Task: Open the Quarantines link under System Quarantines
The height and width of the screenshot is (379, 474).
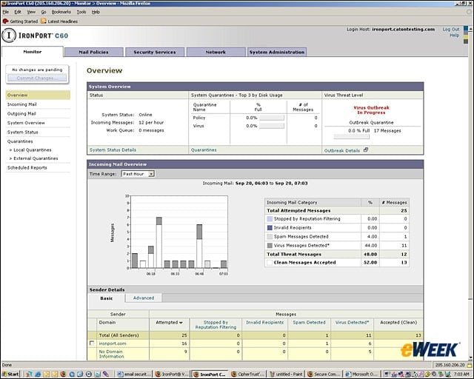Action: [x=204, y=150]
